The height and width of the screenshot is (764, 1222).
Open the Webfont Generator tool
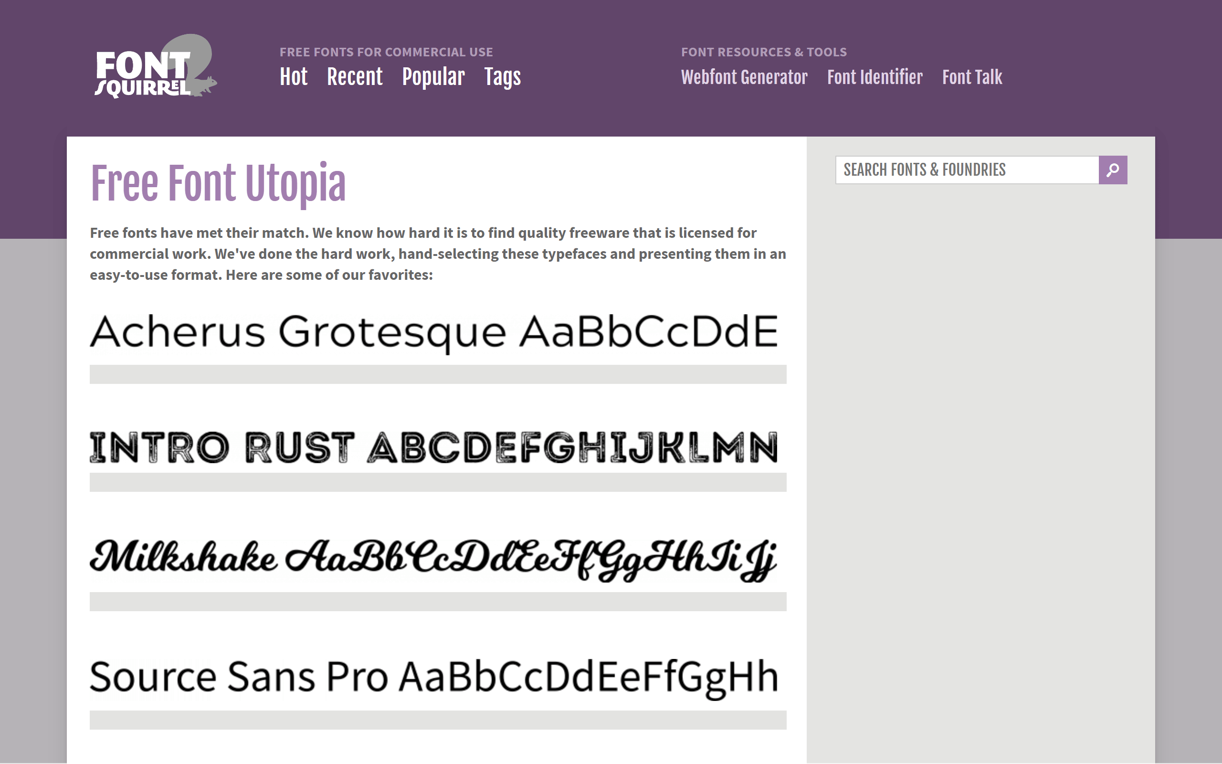click(744, 77)
